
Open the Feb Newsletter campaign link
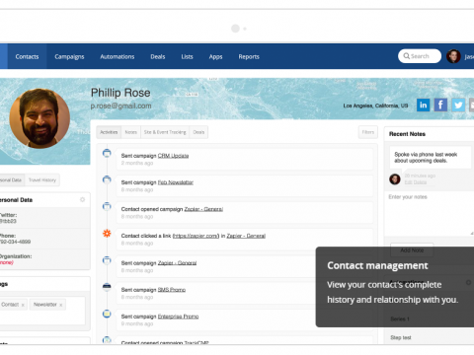click(176, 182)
